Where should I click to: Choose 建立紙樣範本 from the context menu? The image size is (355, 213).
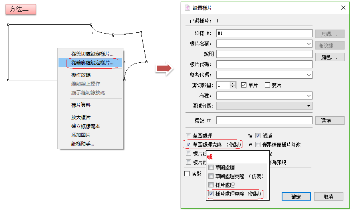pos(86,126)
